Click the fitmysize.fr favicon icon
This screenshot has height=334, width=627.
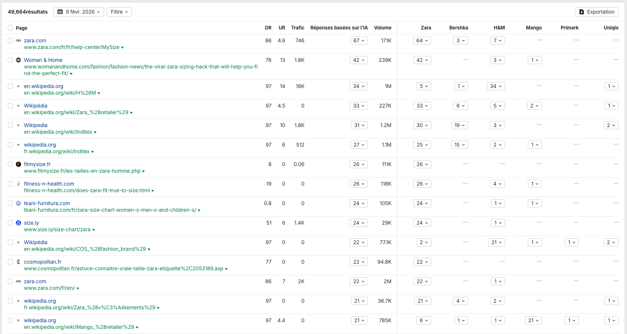click(x=18, y=164)
